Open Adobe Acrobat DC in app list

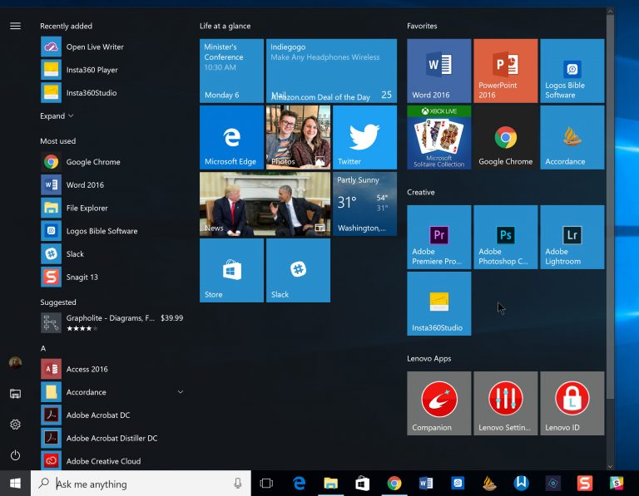pyautogui.click(x=112, y=415)
